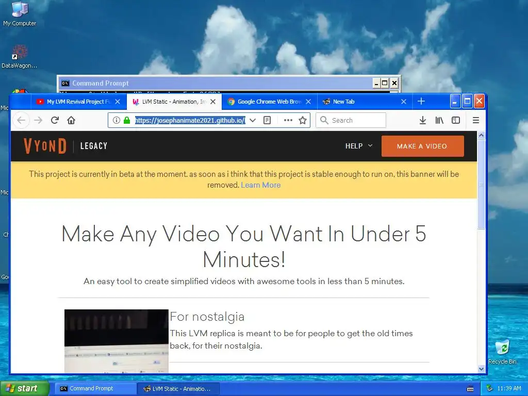
Task: Bookmark this page with the star
Action: (x=302, y=120)
